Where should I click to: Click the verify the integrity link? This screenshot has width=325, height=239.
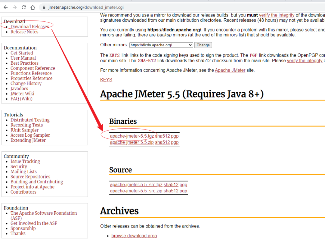click(x=277, y=15)
